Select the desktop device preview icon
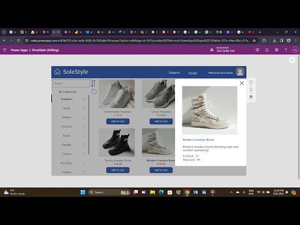Viewport: 300px width, 225px height. 251,82
